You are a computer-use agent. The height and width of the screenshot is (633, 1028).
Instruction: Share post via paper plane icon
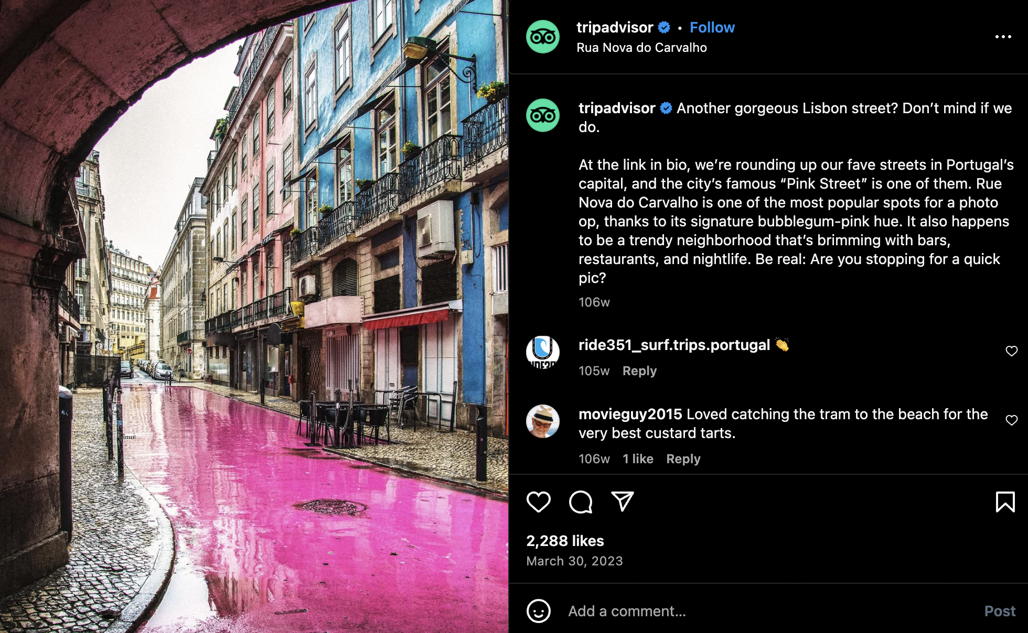[x=623, y=501]
